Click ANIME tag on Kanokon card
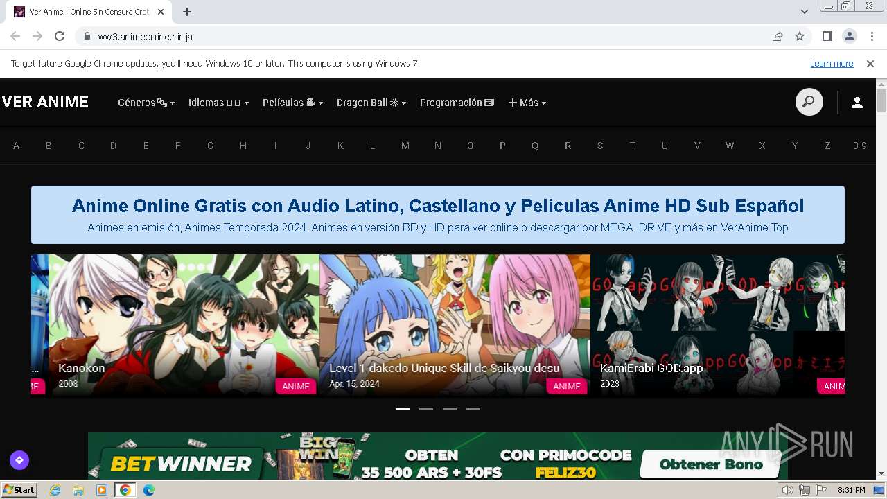Viewport: 887px width, 499px height. pos(296,386)
